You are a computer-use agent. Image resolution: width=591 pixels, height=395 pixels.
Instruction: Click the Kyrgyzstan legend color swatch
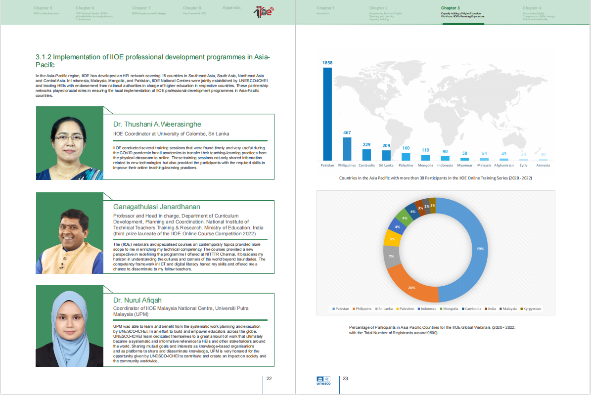(522, 309)
